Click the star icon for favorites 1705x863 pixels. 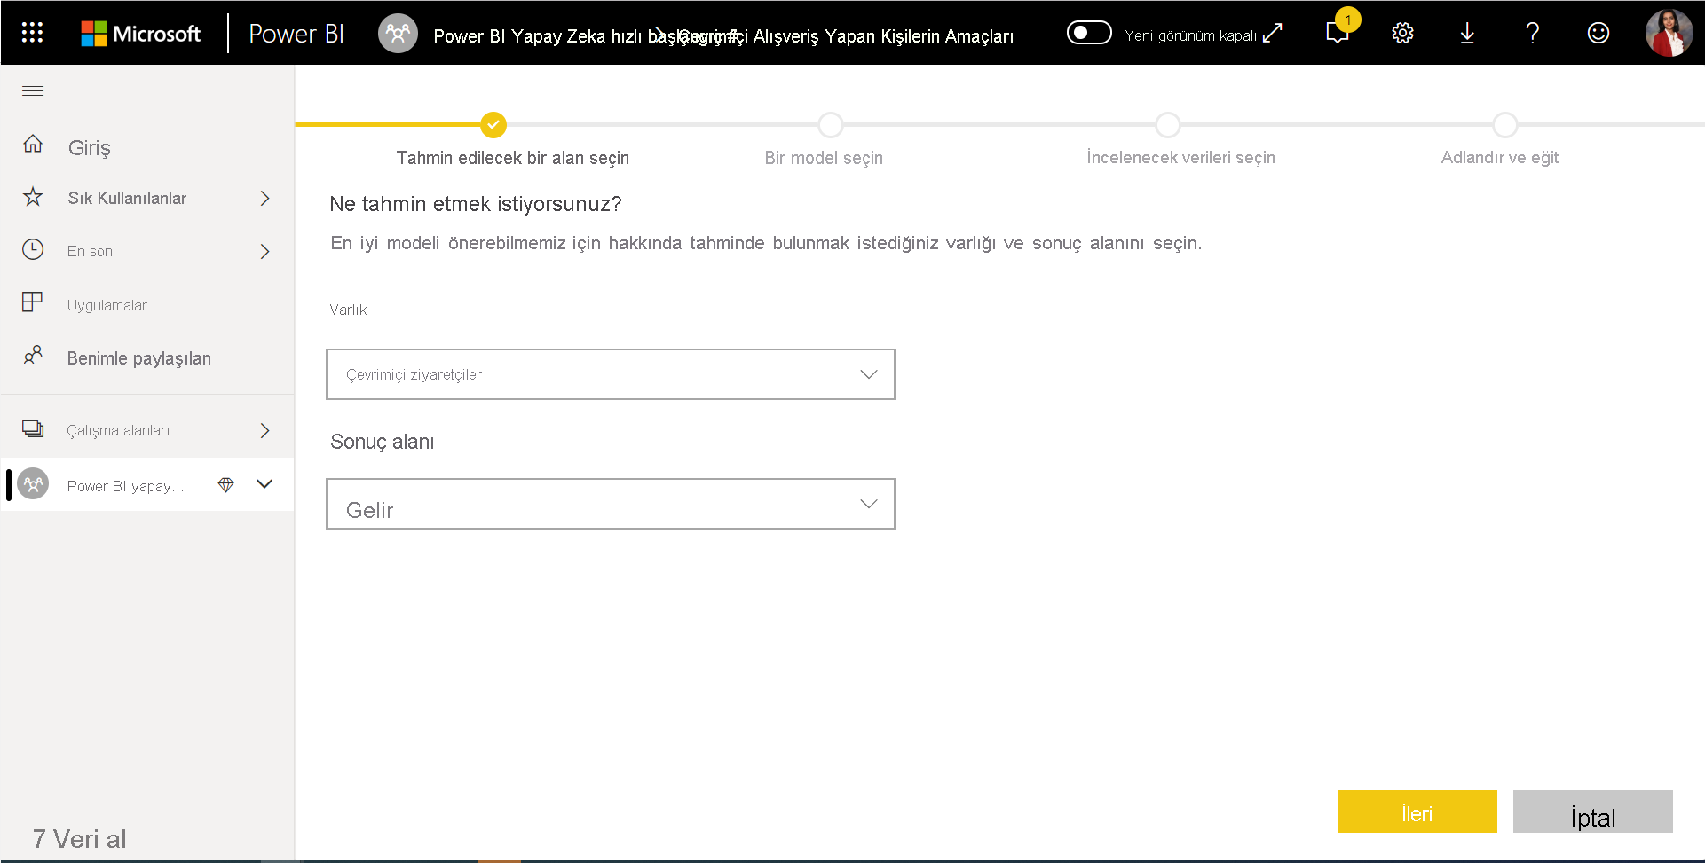[33, 196]
